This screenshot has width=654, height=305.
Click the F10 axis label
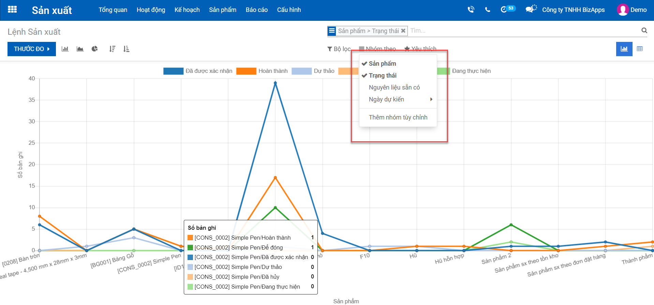pos(365,256)
